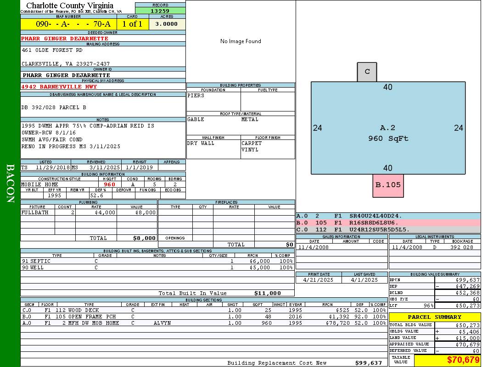This screenshot has height=367, width=482.
Task: Click the Open Frame Pch building section row
Action: (203, 317)
